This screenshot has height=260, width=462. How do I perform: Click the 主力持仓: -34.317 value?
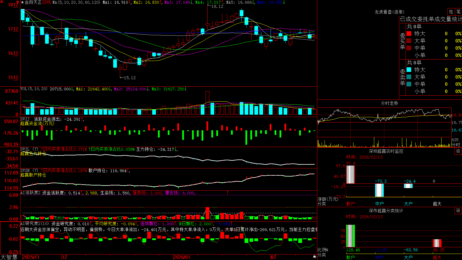[155, 149]
